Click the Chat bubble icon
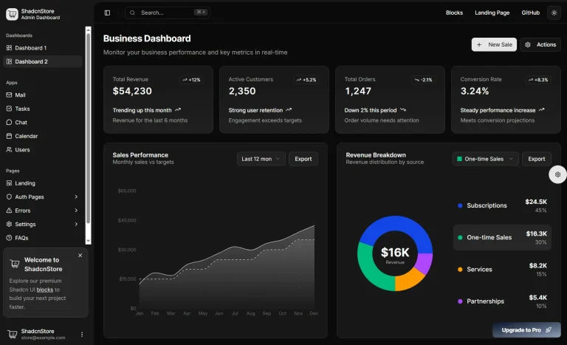The width and height of the screenshot is (567, 345). [9, 123]
